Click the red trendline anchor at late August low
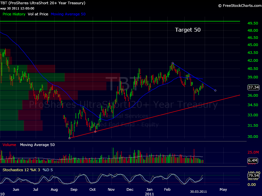 coord(69,138)
